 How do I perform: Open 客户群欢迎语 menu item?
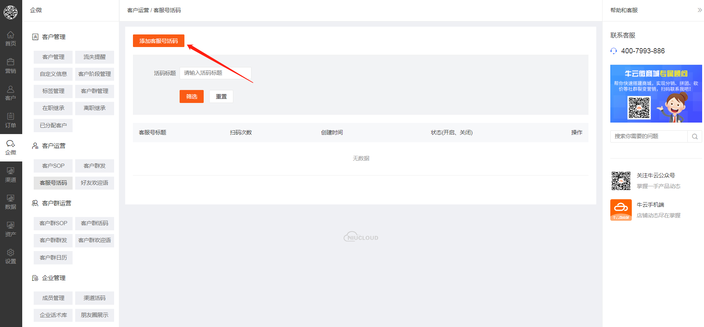[94, 240]
